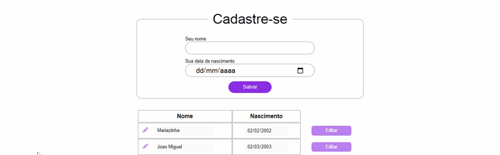Screen dimensions: 500x155
Task: Click the Nome column header
Action: (x=185, y=116)
